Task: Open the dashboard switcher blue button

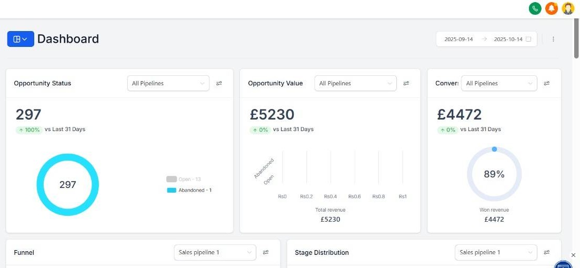Action: (21, 39)
